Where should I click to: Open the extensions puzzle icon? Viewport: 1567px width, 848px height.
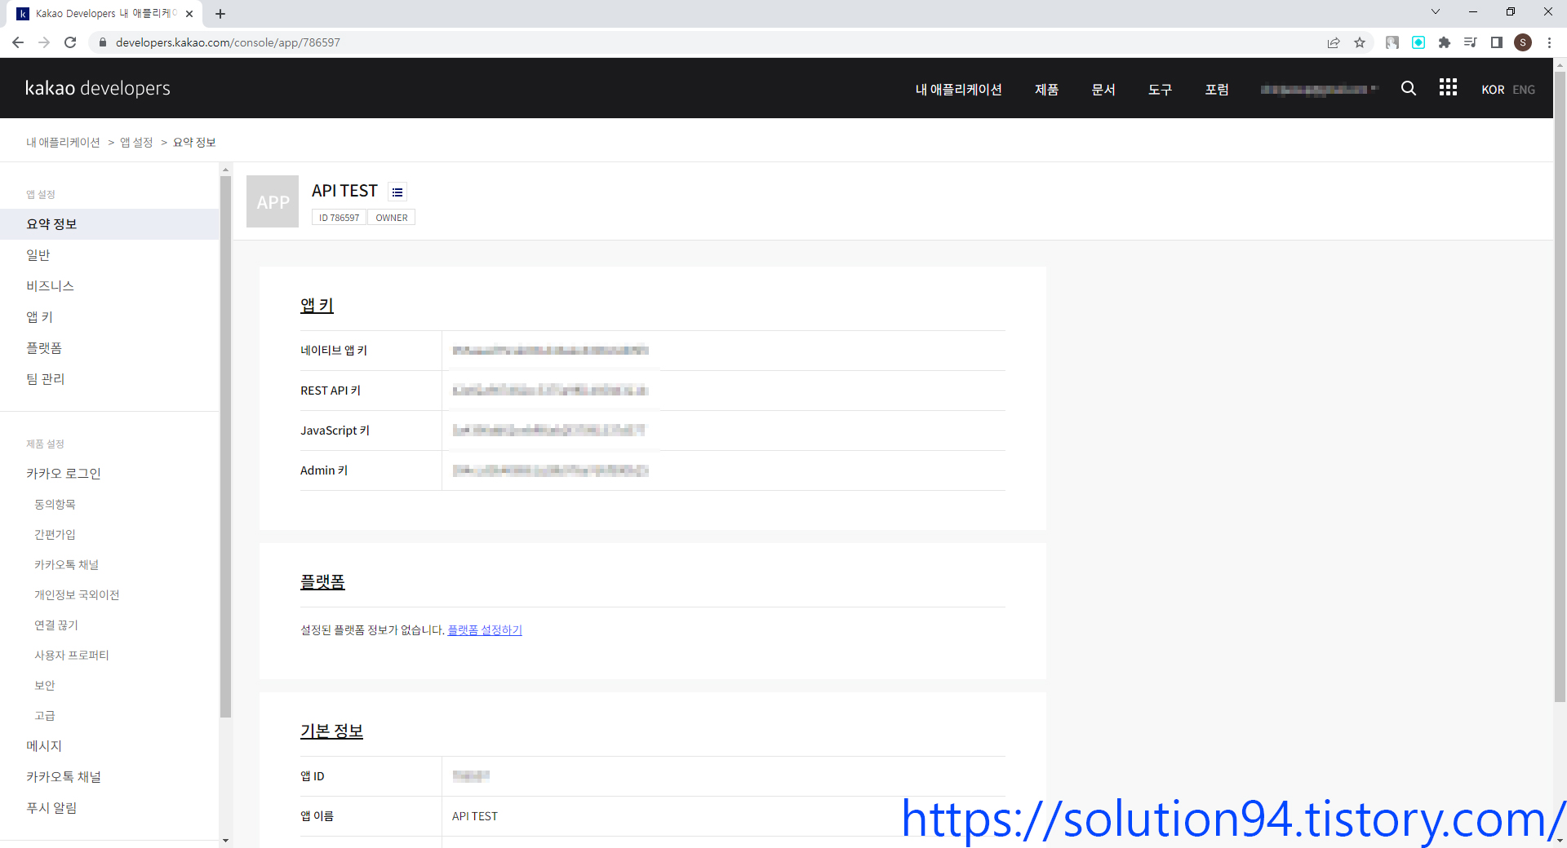click(1445, 42)
